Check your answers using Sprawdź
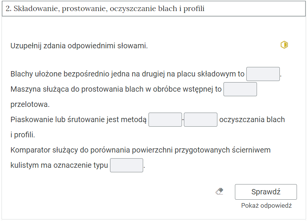308x221 pixels. pyautogui.click(x=266, y=192)
